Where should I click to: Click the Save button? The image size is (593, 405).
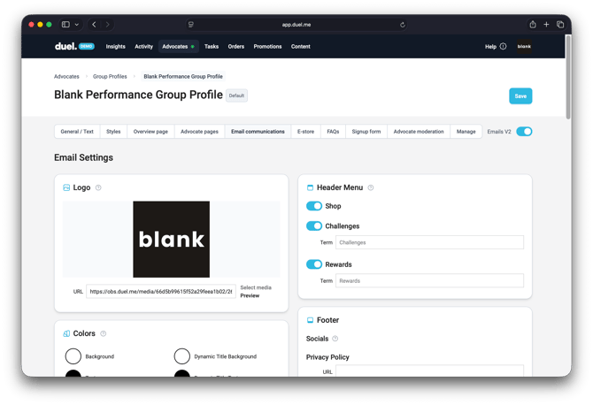pos(520,96)
